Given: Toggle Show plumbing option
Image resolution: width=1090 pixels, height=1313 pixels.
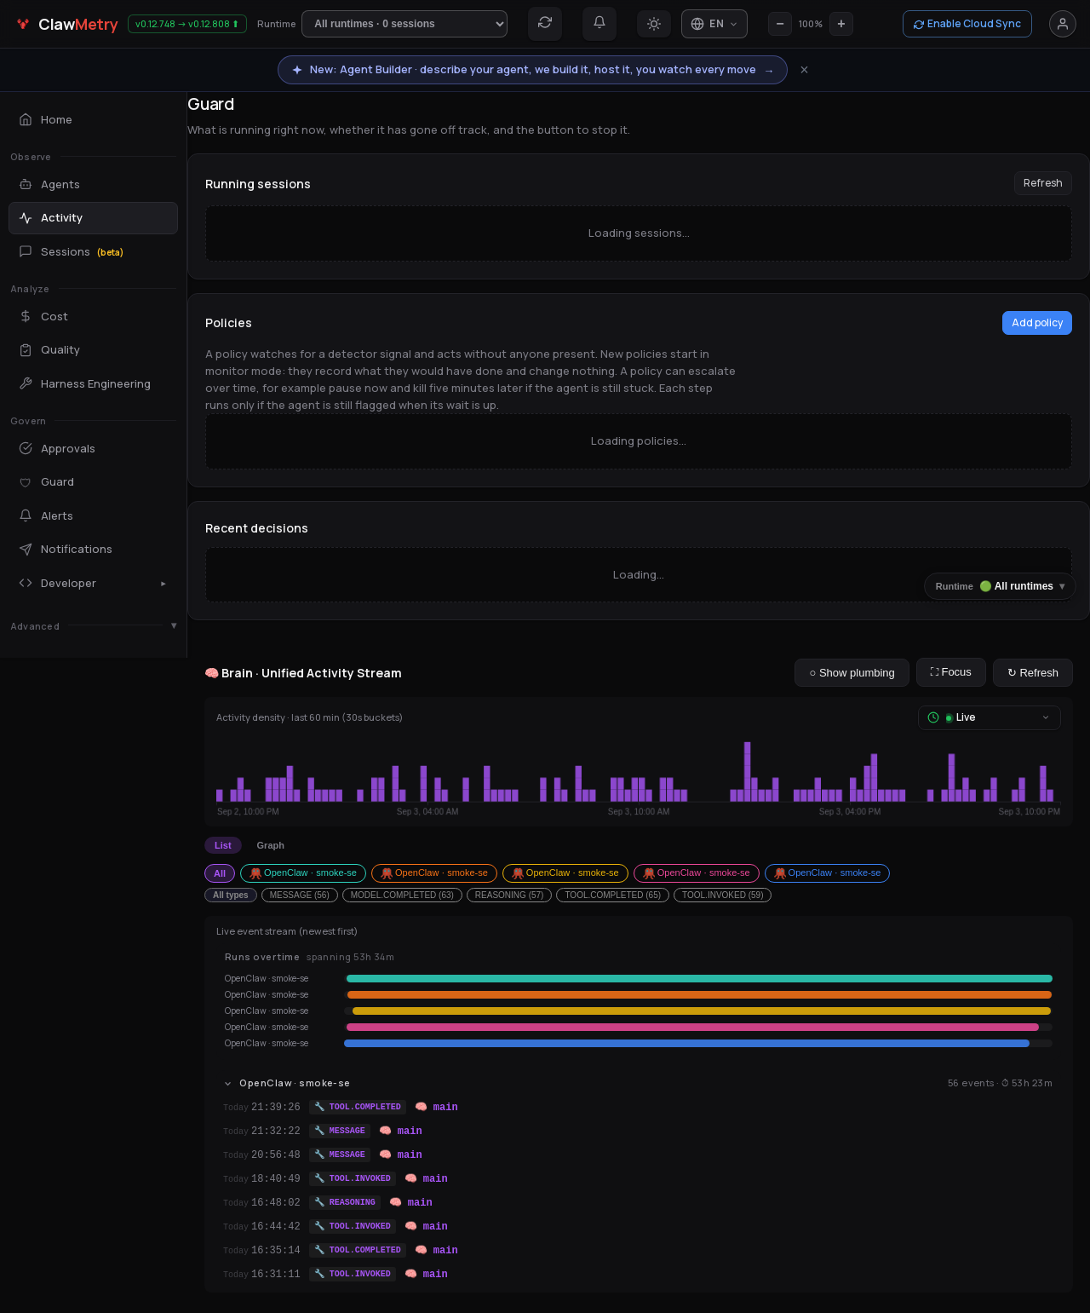Looking at the screenshot, I should click(x=852, y=672).
